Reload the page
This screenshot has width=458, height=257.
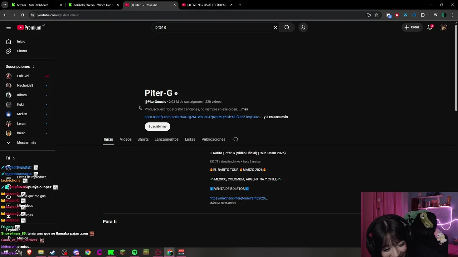[x=22, y=15]
